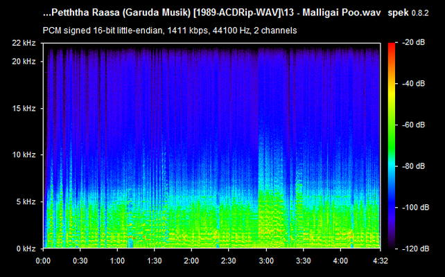Image resolution: width=445 pixels, height=277 pixels.
Task: Click the '22 kHz' frequency axis label
Action: [x=24, y=43]
